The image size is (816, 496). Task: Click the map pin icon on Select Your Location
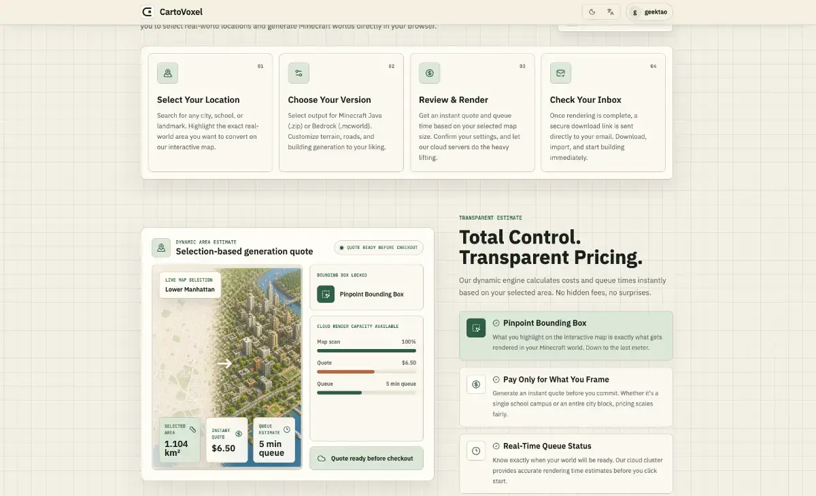(167, 73)
